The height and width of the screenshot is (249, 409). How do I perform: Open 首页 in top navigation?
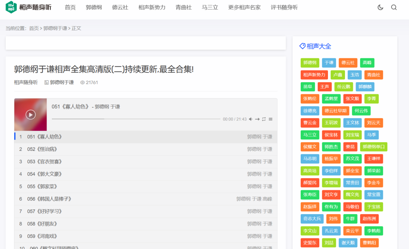70,7
